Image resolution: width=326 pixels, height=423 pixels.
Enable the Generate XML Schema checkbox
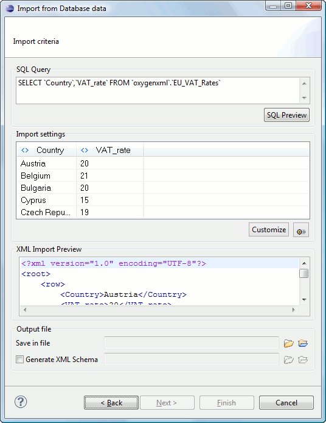(x=19, y=360)
